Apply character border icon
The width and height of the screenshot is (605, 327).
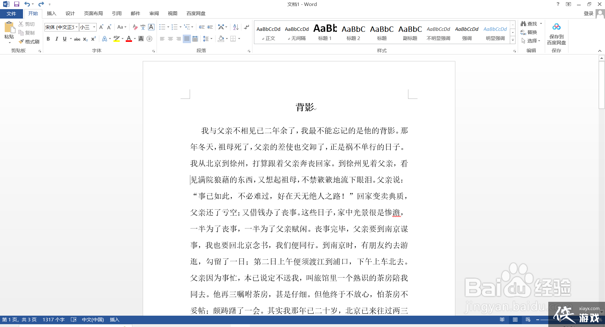(x=151, y=27)
